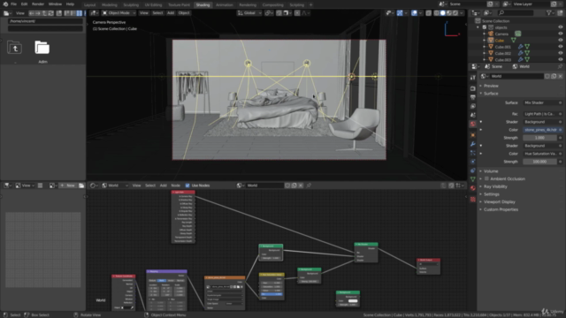Open the Modifiers wrench properties tab

pyautogui.click(x=473, y=144)
